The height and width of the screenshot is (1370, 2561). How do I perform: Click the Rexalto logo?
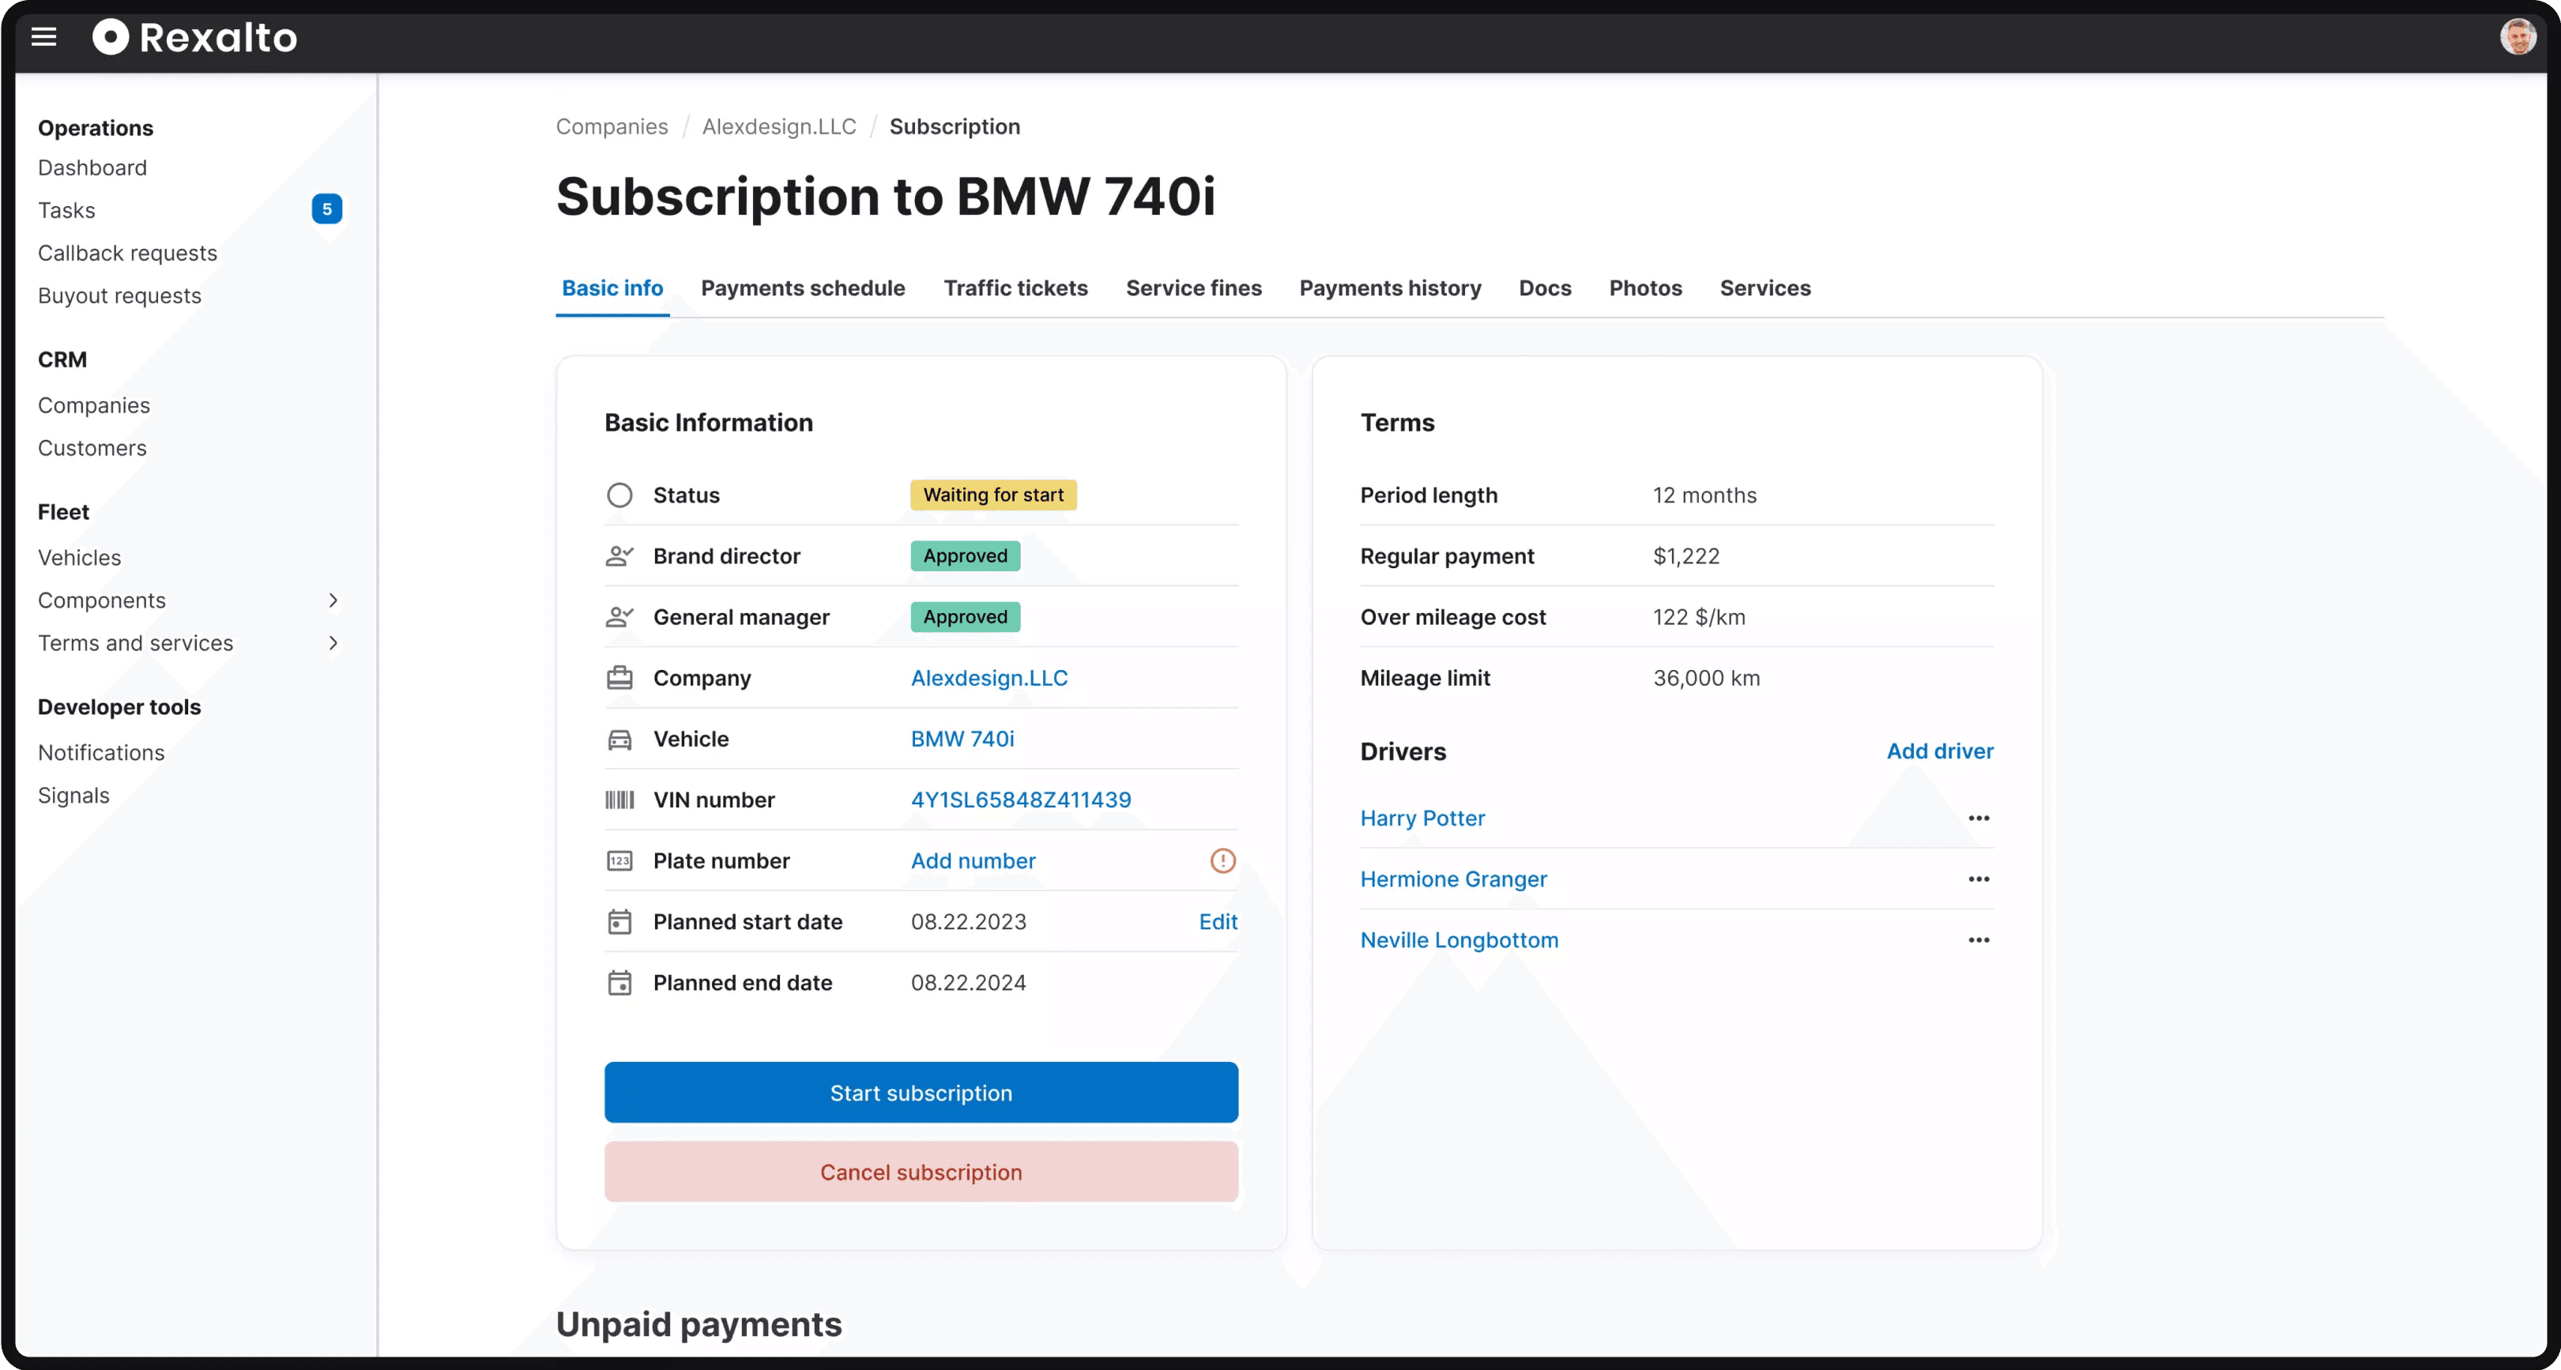pos(195,38)
